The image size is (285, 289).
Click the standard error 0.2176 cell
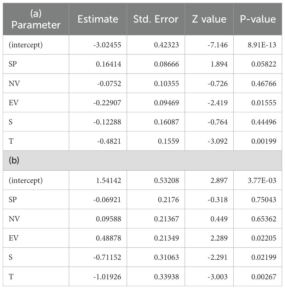coord(168,200)
